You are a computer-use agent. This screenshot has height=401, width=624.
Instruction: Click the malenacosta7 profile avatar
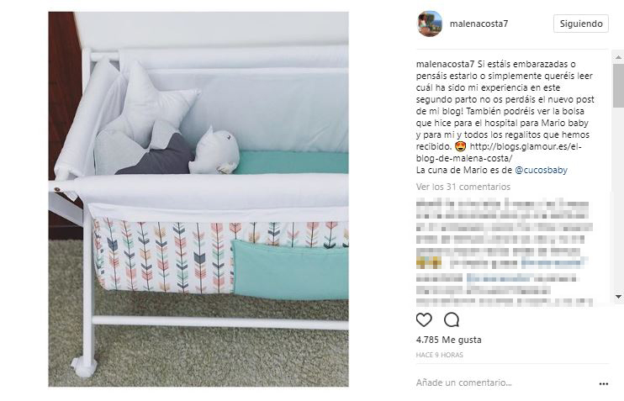(x=430, y=24)
